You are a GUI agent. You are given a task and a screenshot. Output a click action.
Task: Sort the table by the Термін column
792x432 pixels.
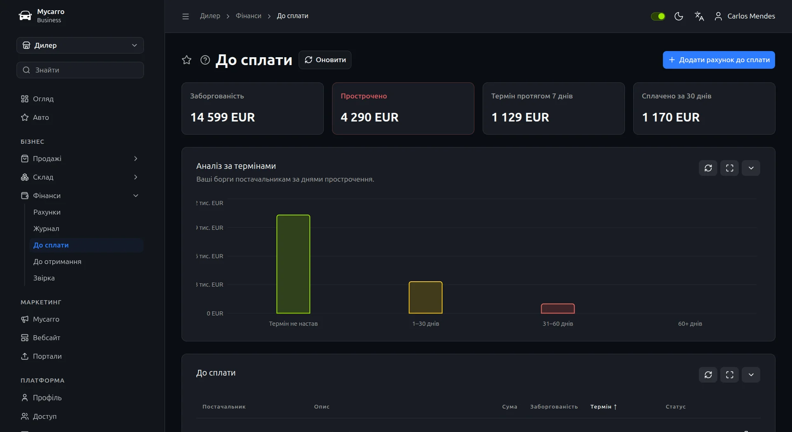[604, 407]
